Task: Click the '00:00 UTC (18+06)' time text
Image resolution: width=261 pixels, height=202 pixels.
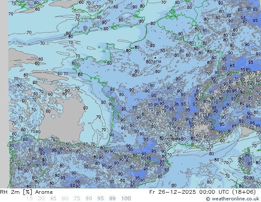Action: tap(227, 192)
